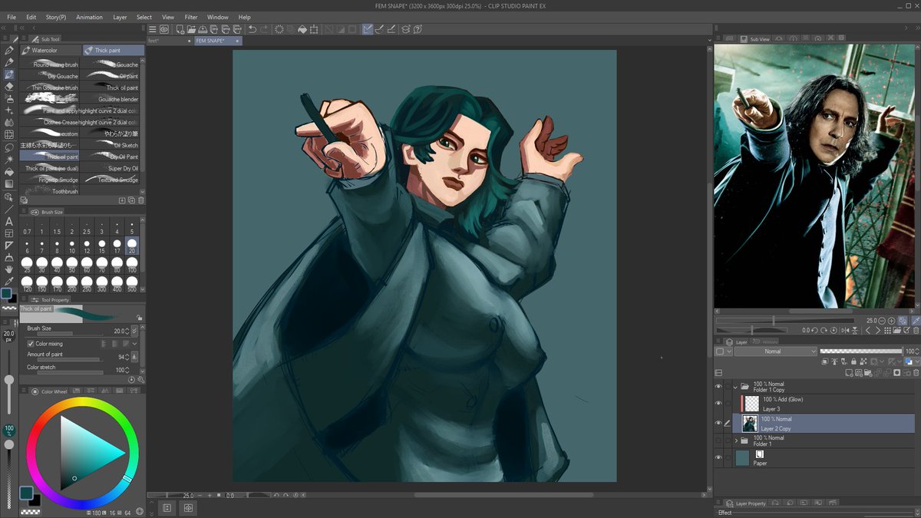Screen dimensions: 921x518
Task: Select the Thick paint sub tool group
Action: tap(114, 50)
